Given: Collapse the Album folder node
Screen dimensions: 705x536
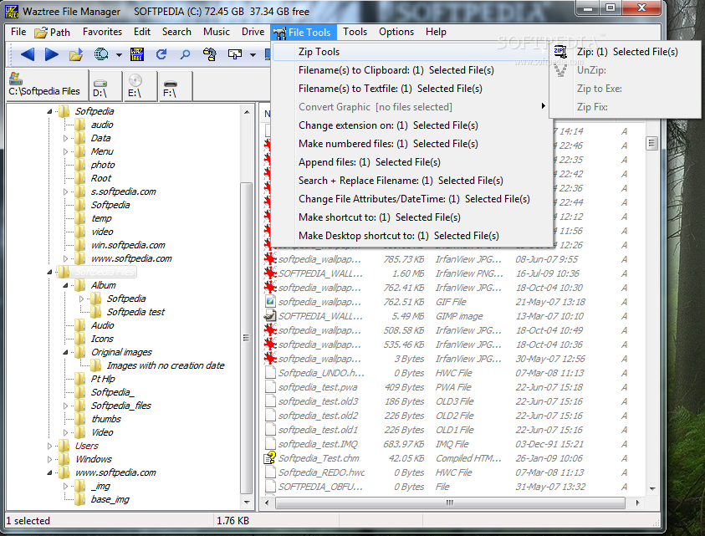Looking at the screenshot, I should point(65,285).
